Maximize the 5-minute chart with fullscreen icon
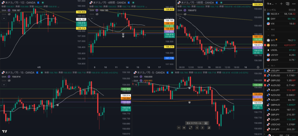The width and height of the screenshot is (298, 136). pyautogui.click(x=190, y=128)
